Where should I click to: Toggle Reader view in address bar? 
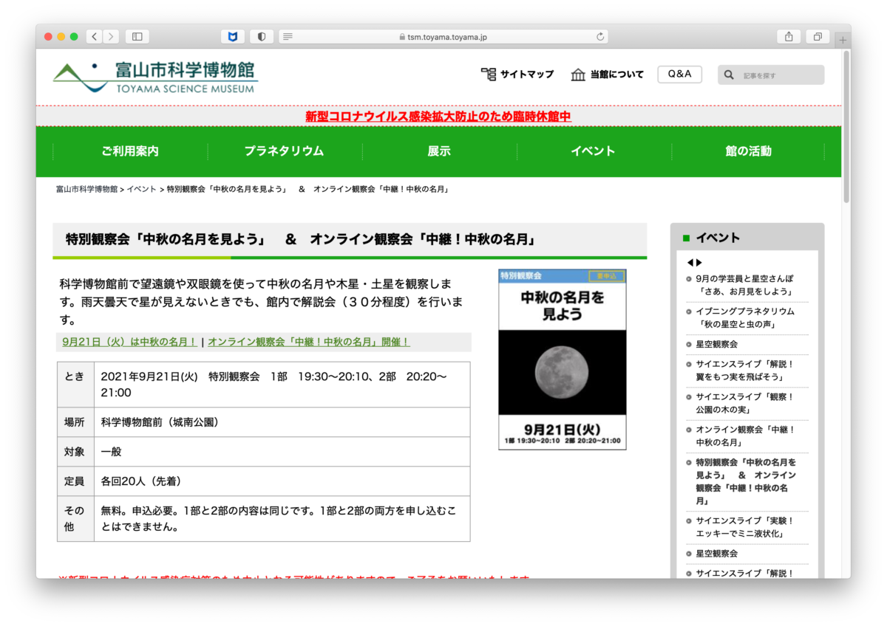pos(288,36)
